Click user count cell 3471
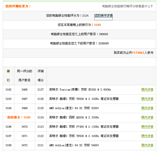 click(x=25, y=136)
